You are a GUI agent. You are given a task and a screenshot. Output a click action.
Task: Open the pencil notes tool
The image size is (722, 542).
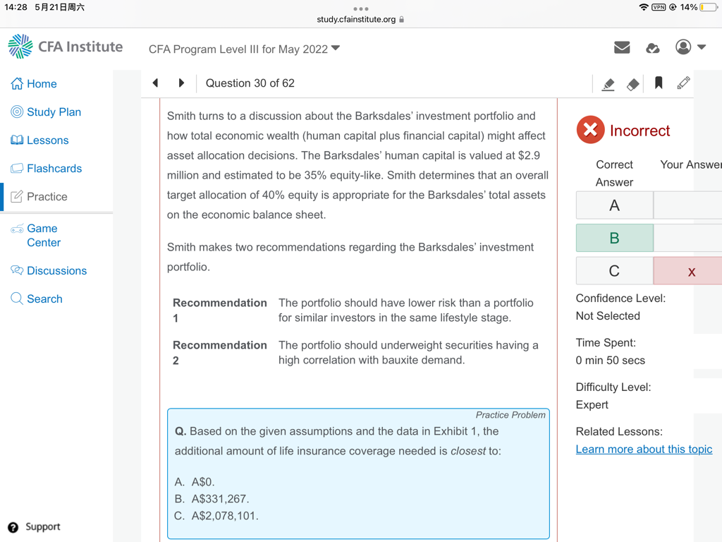point(683,83)
